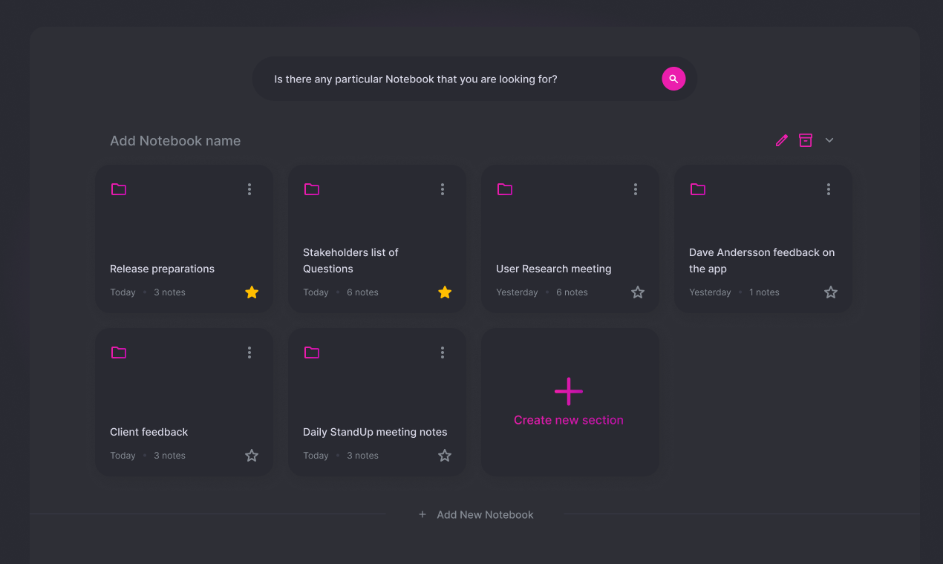Click the search magnifier icon

pos(673,79)
